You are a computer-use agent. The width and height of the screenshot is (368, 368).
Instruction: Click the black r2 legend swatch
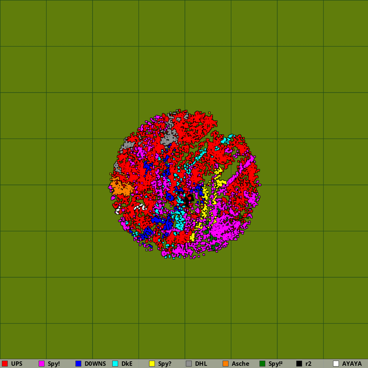coord(299,364)
